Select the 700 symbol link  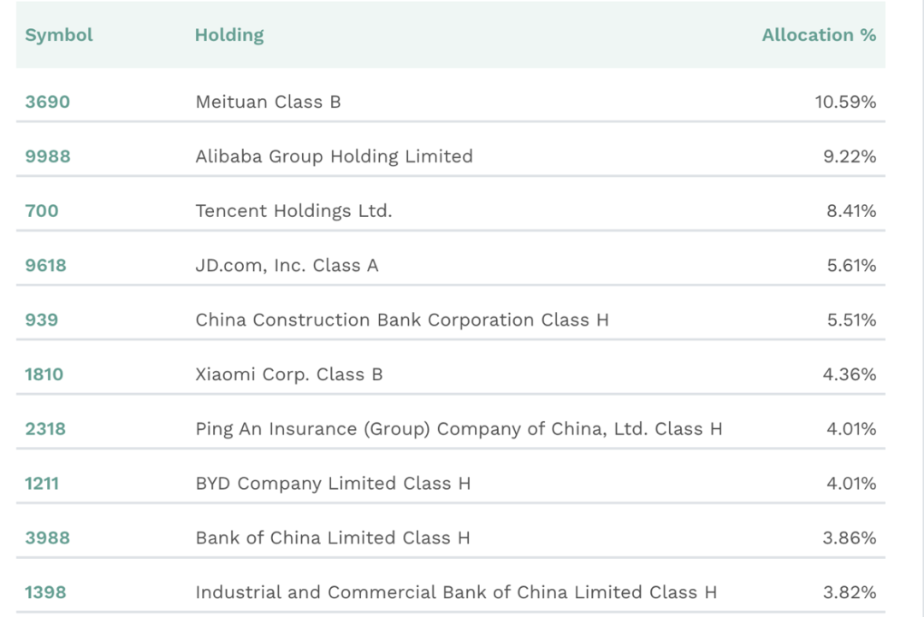click(x=41, y=211)
